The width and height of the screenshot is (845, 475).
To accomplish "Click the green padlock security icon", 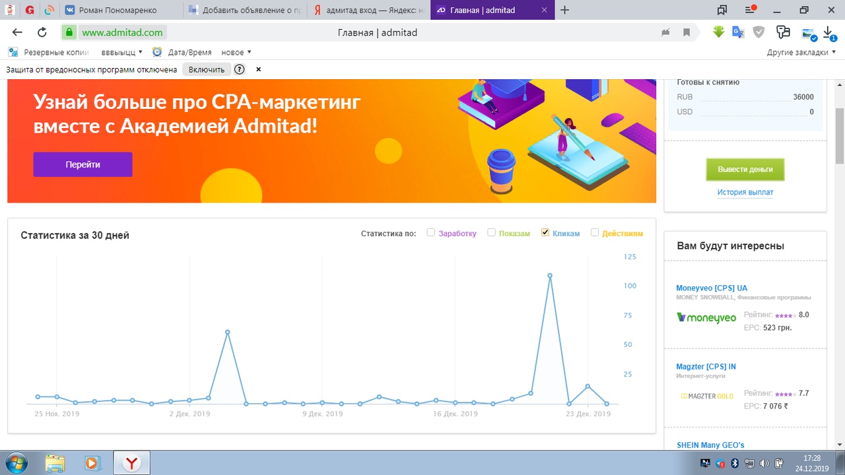I will tap(69, 32).
